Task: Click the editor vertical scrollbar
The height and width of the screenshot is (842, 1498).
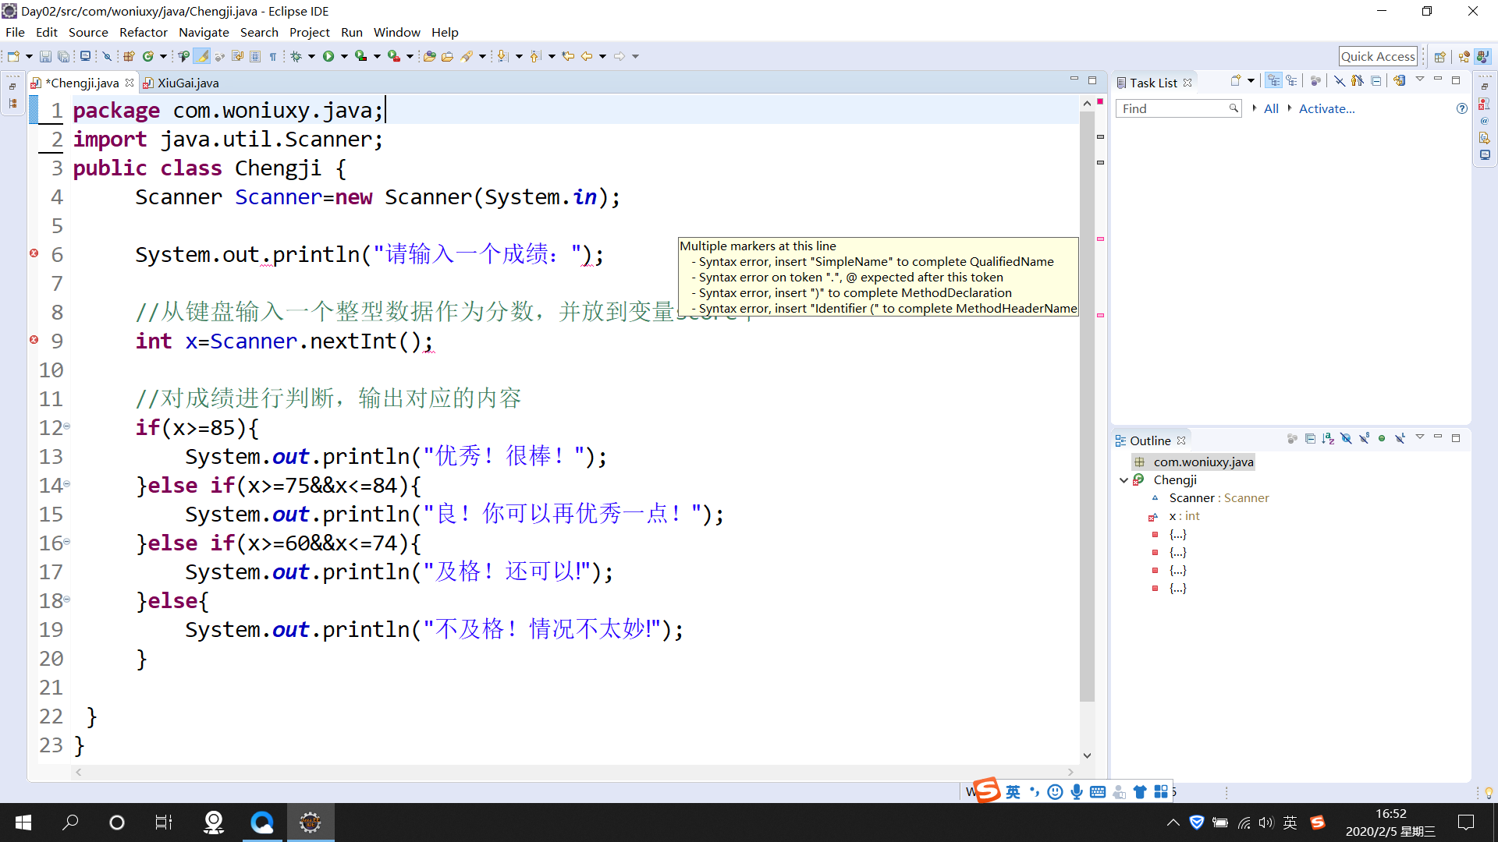Action: point(1088,405)
